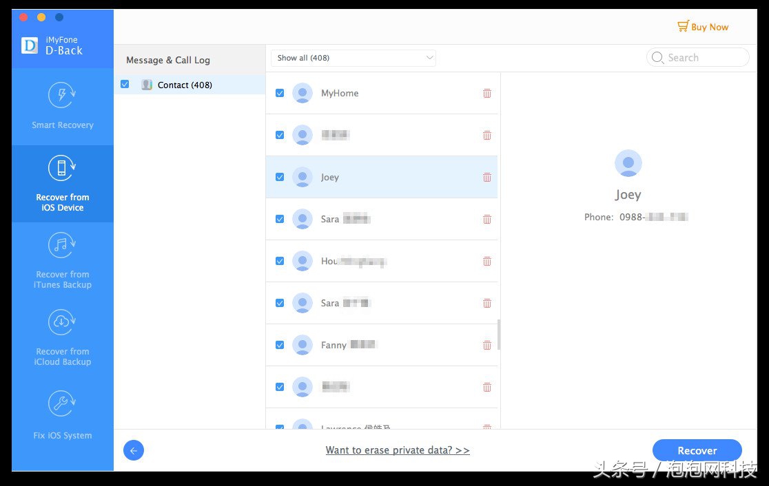This screenshot has width=769, height=486.
Task: Click the Recover button
Action: coord(697,451)
